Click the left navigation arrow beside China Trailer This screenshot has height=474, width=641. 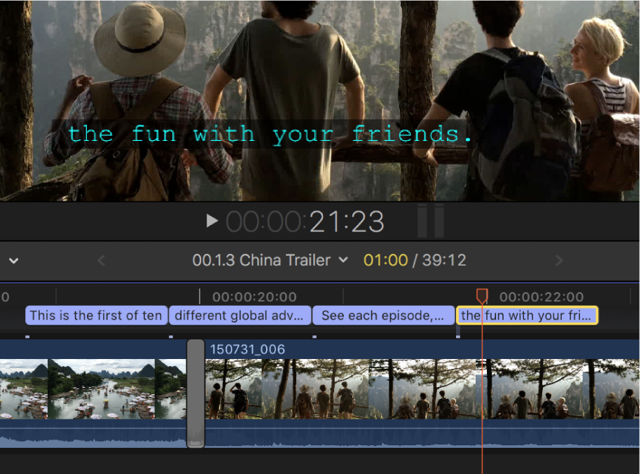(x=101, y=260)
